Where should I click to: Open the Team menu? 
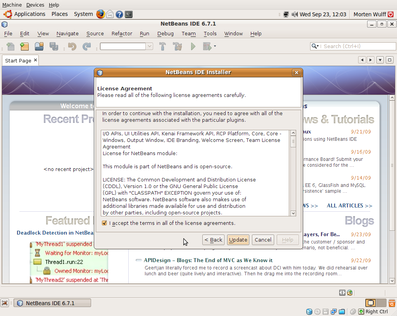coord(188,33)
